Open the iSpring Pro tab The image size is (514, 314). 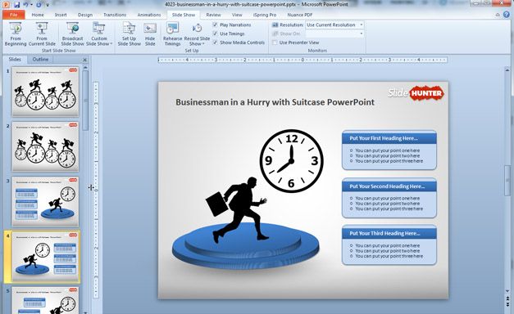(x=265, y=15)
